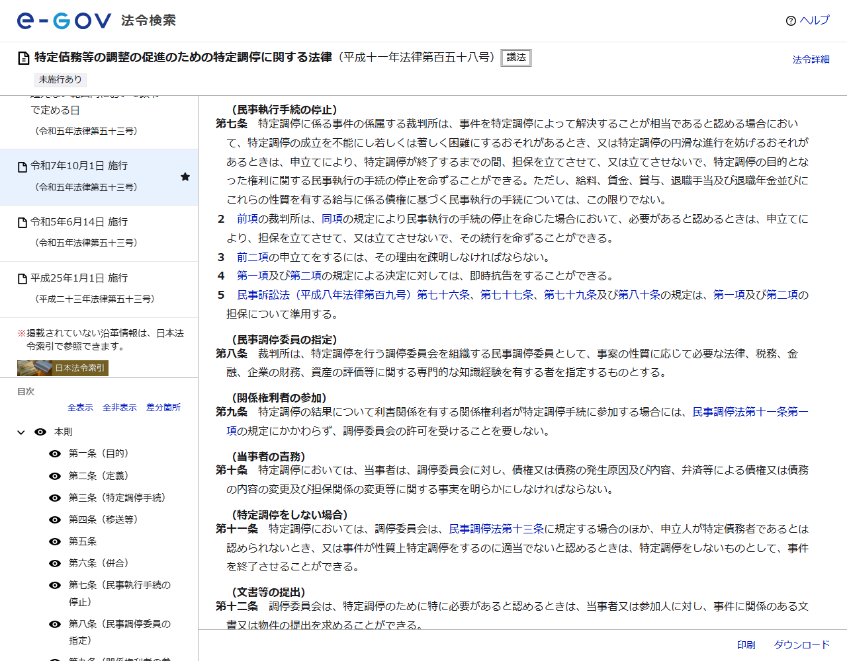Toggle visibility eye for 本則

pos(40,432)
